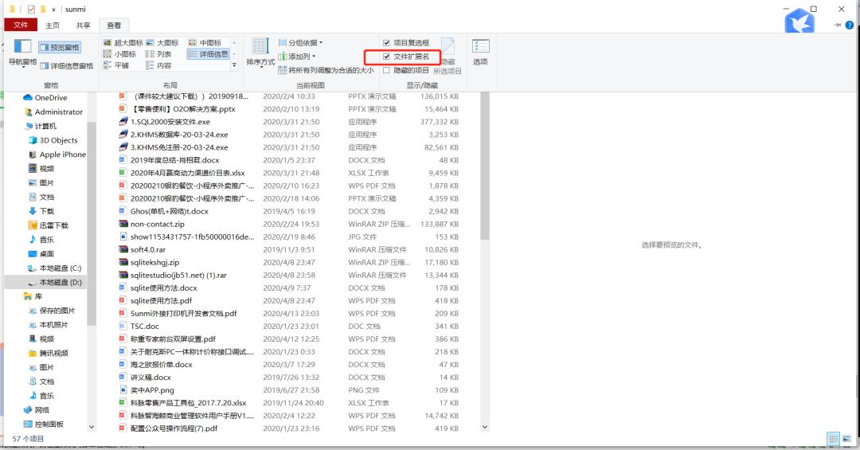Select the 大图标 layout option
860x450 pixels.
pos(162,43)
